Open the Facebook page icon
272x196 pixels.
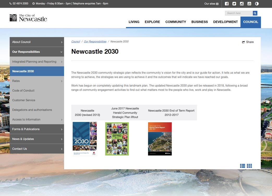(226, 4)
